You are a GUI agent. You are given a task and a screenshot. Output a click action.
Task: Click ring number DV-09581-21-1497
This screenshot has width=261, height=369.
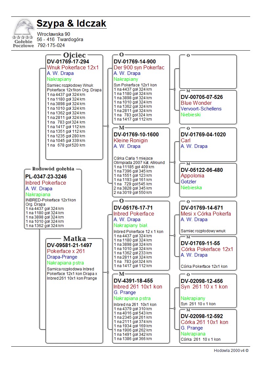[69, 245]
